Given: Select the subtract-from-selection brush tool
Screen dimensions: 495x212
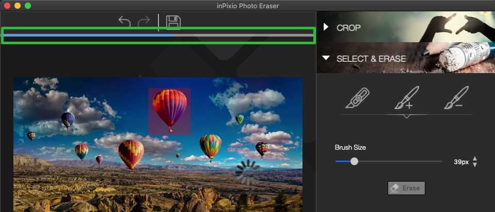Looking at the screenshot, I should pos(456,98).
